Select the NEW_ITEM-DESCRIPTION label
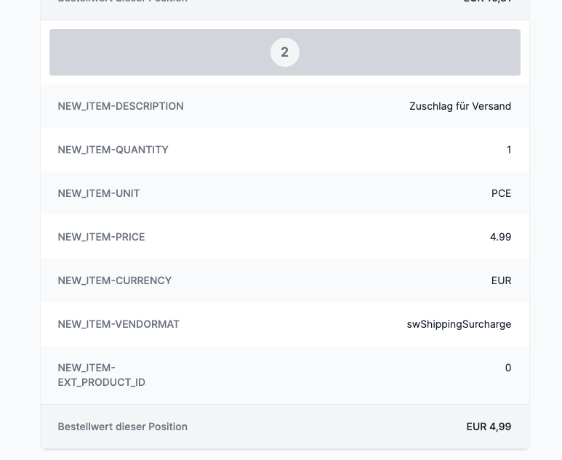The width and height of the screenshot is (562, 460). tap(121, 106)
